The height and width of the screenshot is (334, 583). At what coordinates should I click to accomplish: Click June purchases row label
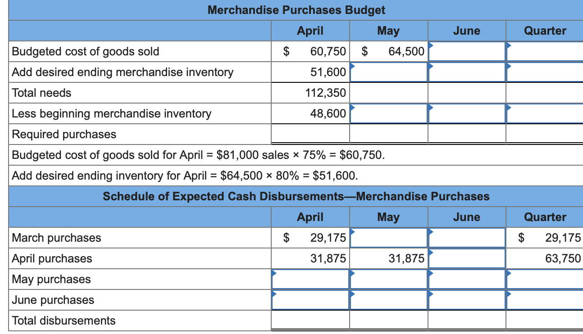pyautogui.click(x=53, y=300)
